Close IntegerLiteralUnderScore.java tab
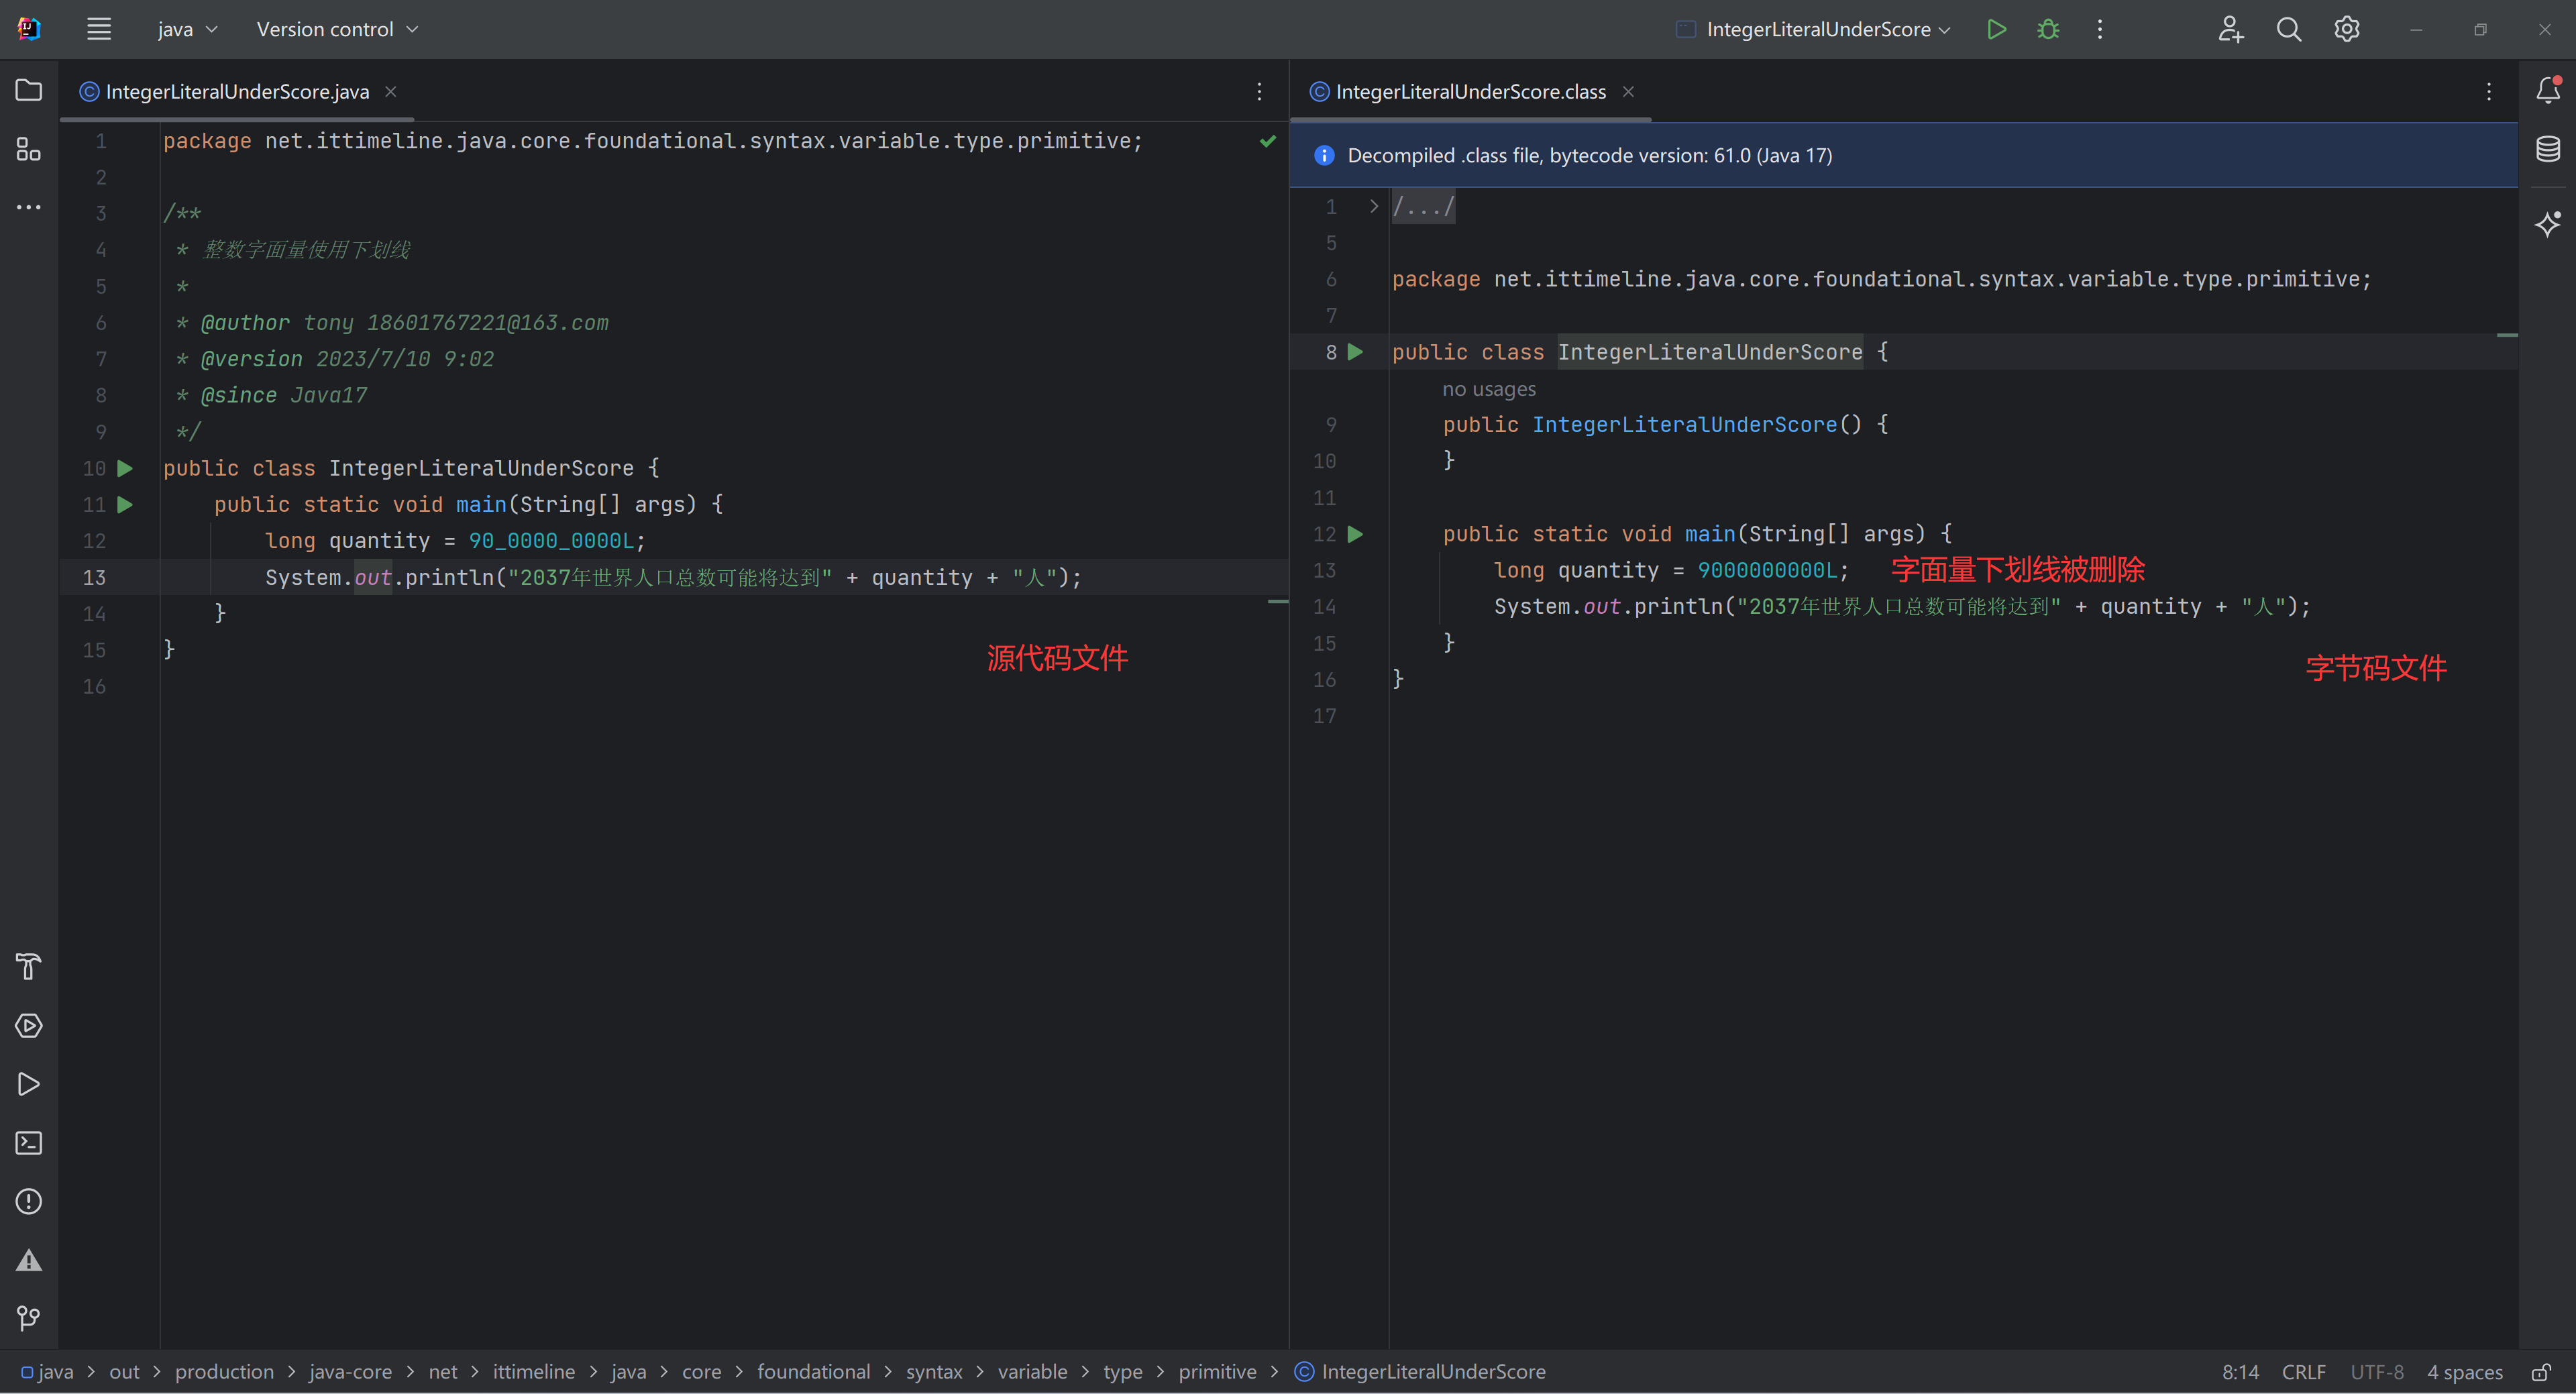 click(391, 91)
